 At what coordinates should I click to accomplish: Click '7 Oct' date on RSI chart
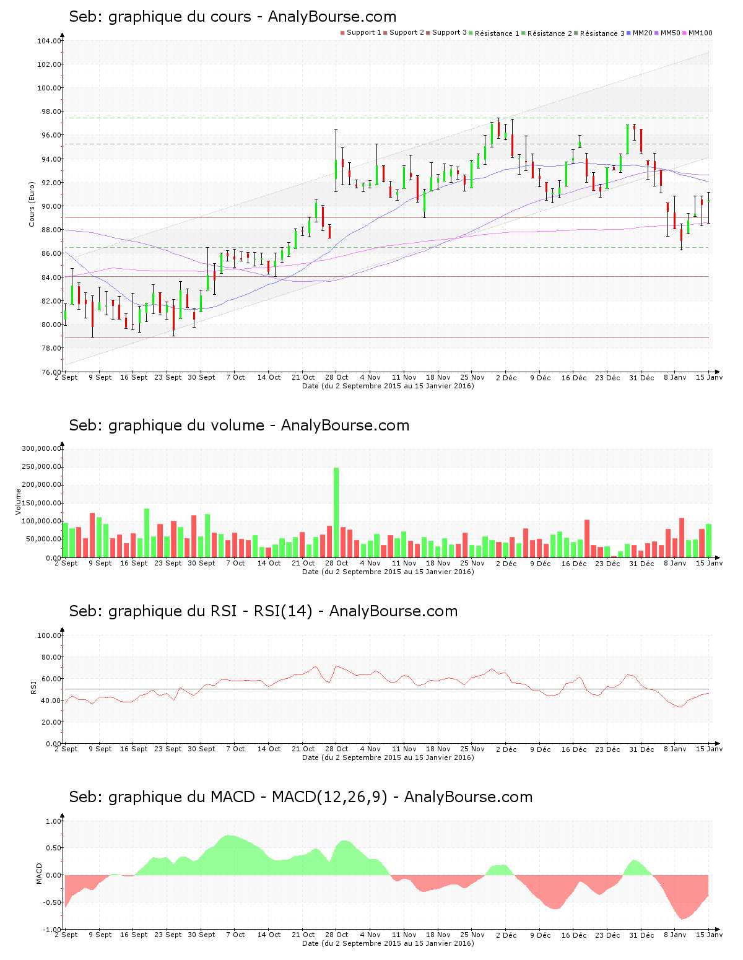[235, 749]
